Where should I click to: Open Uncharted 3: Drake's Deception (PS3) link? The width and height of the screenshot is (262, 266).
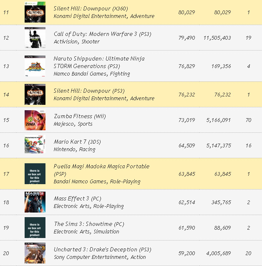103,249
